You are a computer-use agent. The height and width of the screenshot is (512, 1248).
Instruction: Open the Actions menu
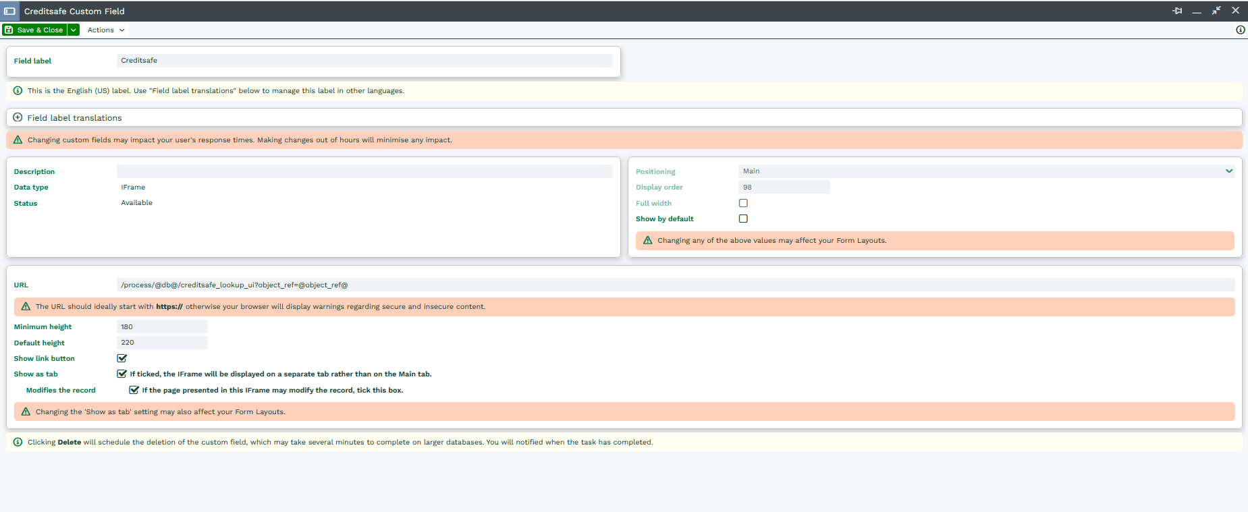coord(106,30)
